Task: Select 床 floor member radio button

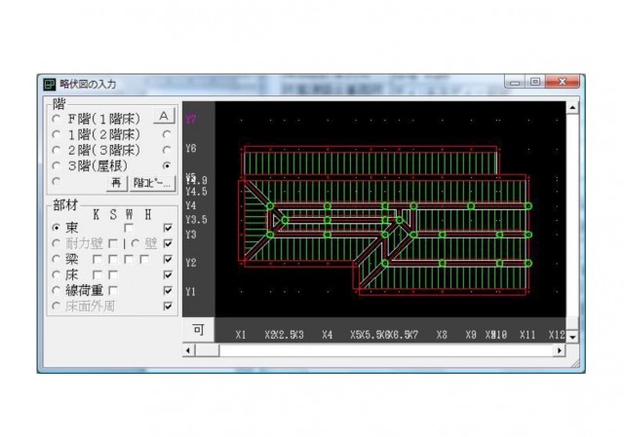Action: click(56, 274)
